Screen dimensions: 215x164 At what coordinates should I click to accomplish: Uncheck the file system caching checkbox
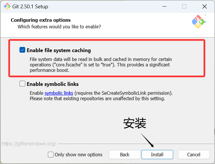point(22,50)
